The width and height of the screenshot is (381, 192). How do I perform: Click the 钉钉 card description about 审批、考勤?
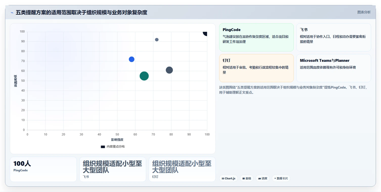click(x=256, y=70)
